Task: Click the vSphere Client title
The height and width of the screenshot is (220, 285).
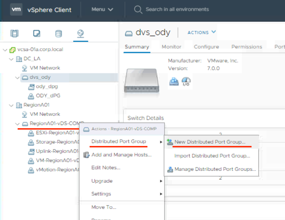Action: point(49,10)
